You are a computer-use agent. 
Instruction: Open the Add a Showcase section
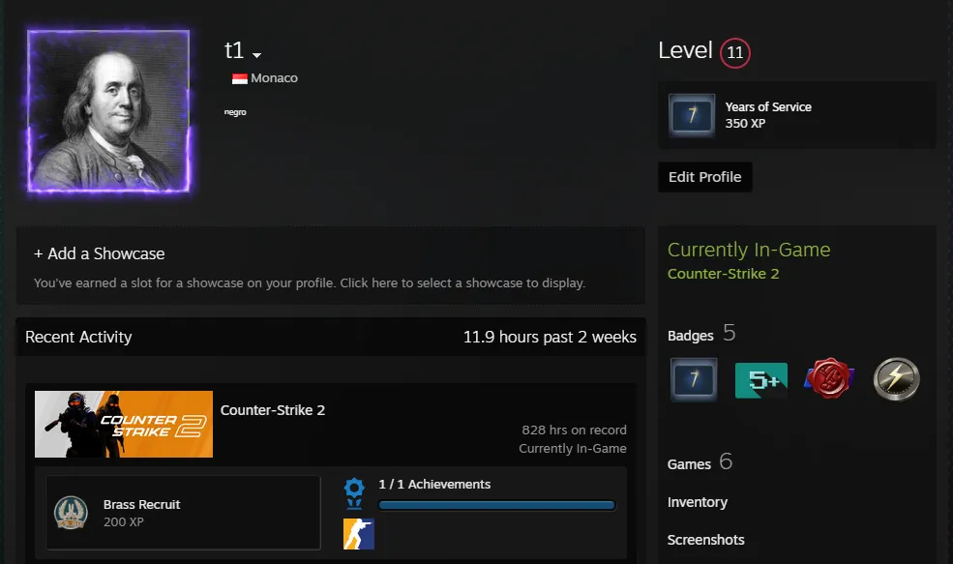pos(330,266)
